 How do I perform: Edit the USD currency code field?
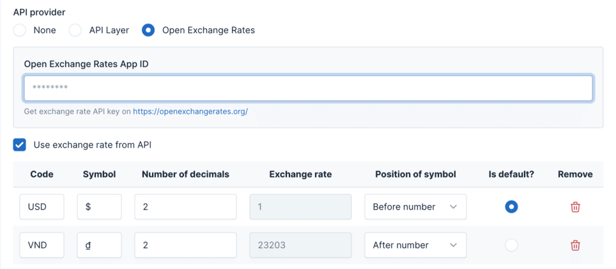point(42,206)
